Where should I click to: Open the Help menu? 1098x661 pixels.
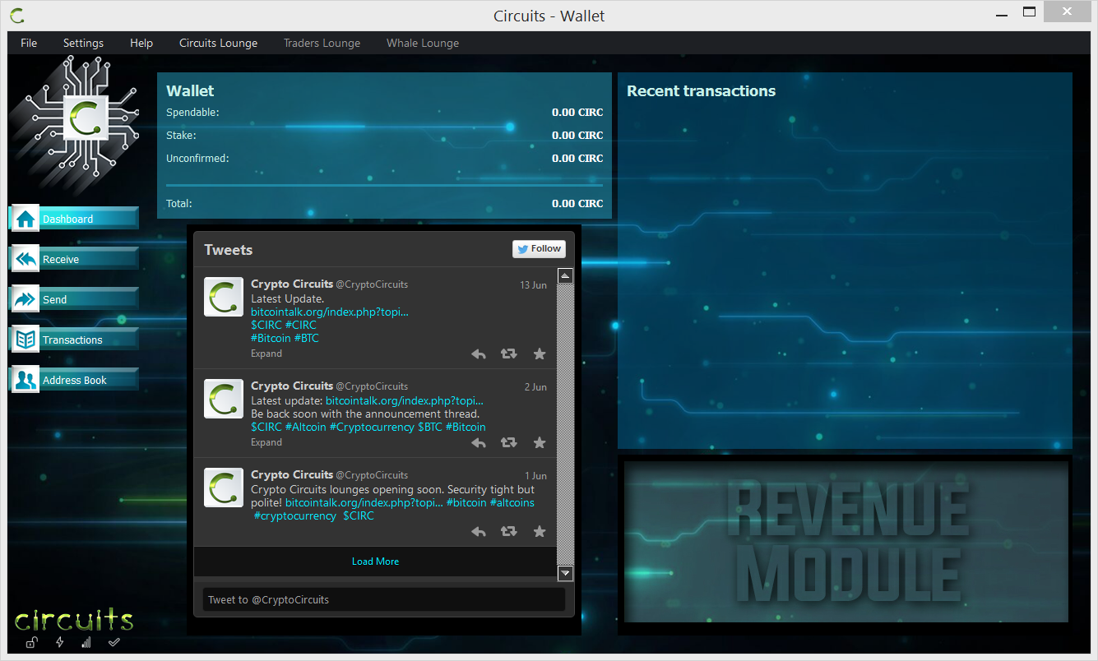pyautogui.click(x=141, y=43)
